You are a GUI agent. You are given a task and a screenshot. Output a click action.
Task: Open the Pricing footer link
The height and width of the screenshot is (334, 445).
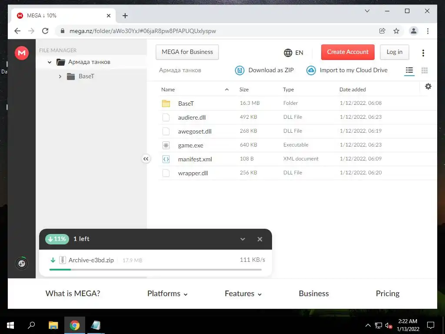click(387, 294)
